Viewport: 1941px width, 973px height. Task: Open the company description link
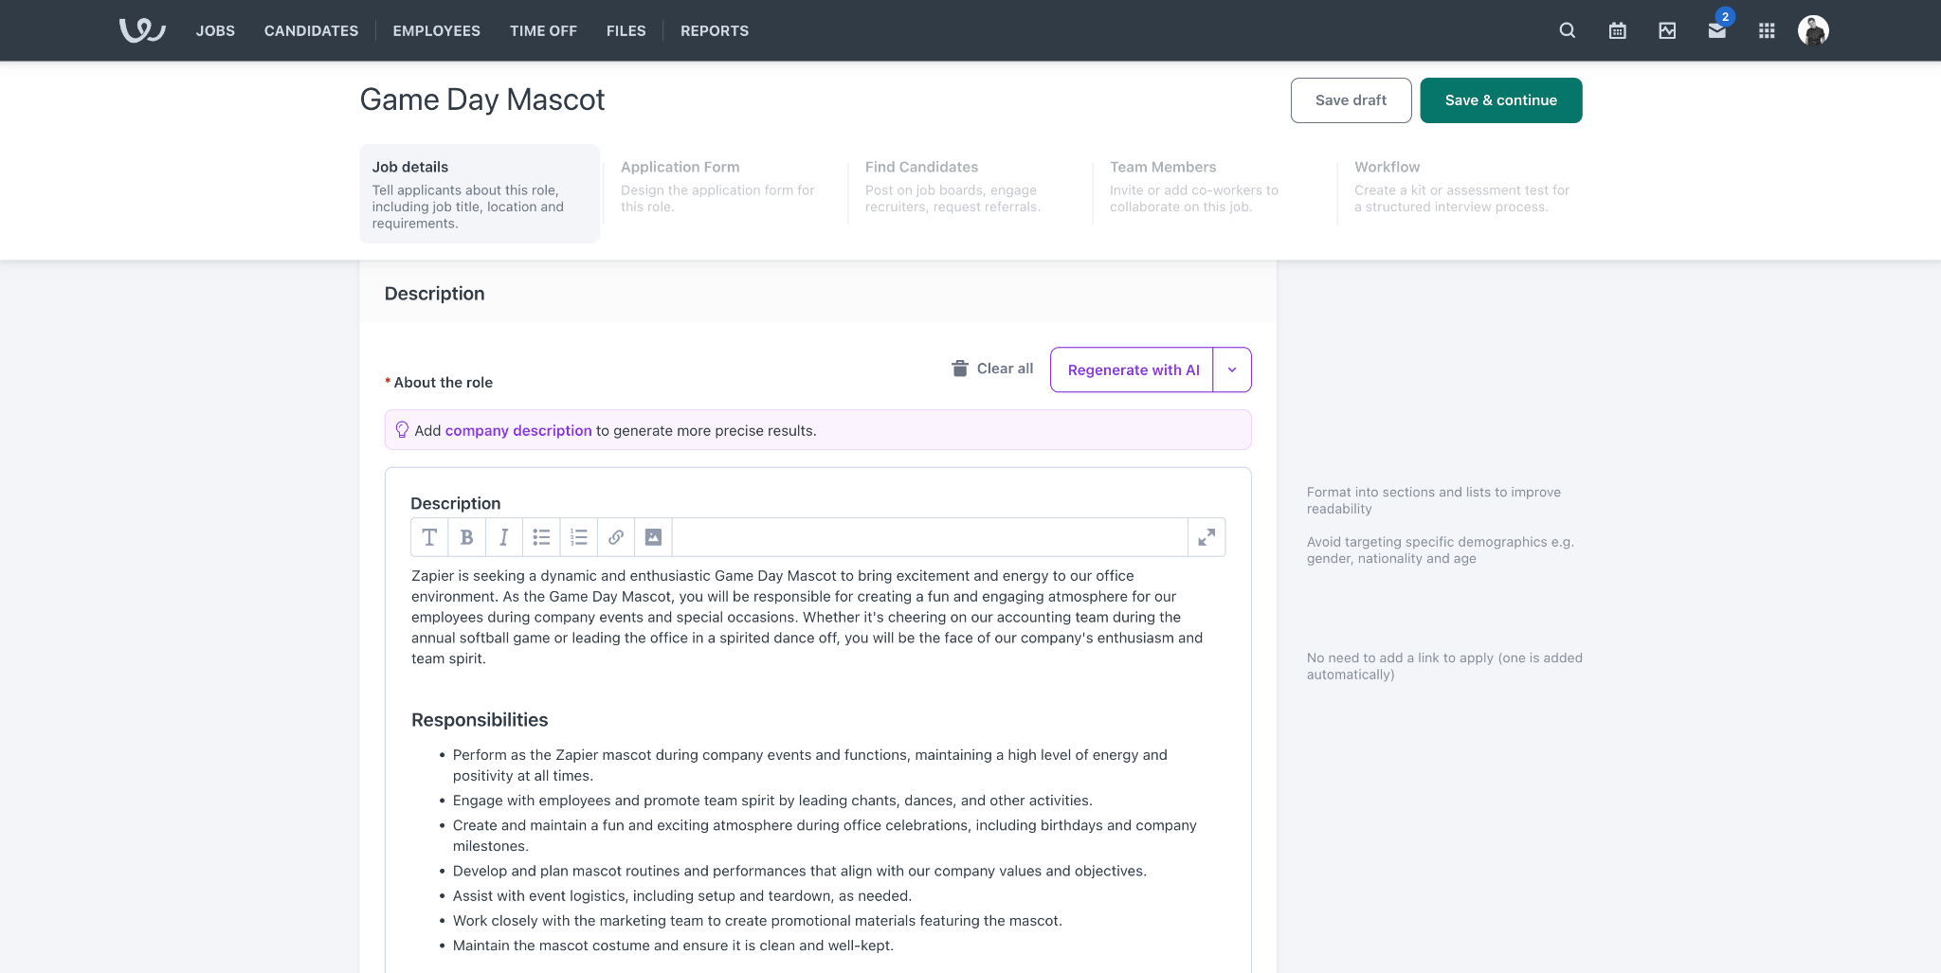click(x=518, y=430)
